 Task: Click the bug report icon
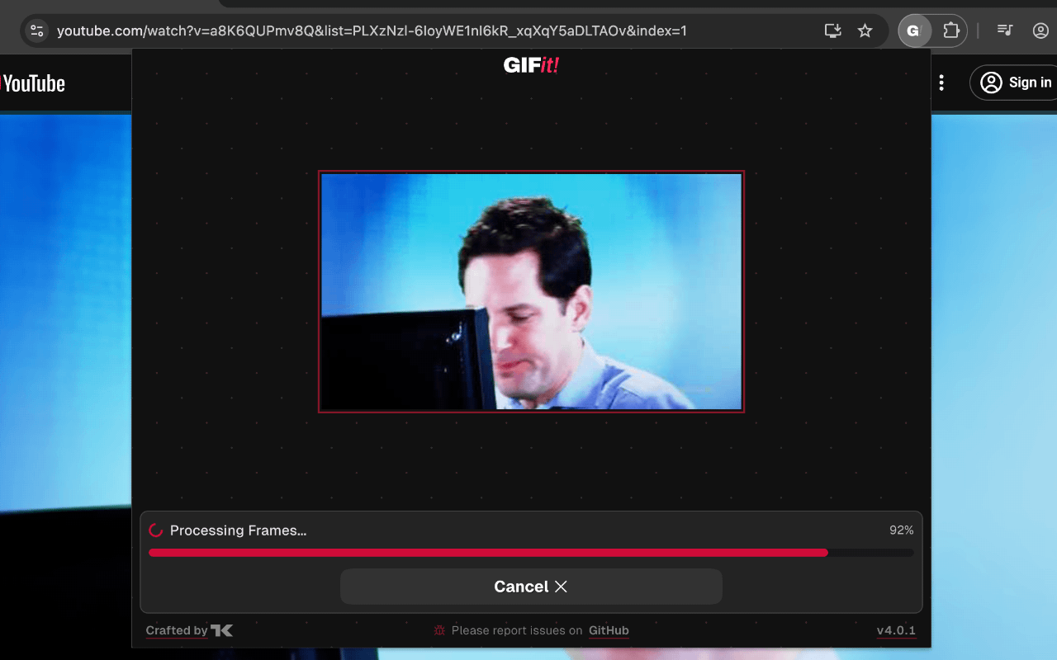pyautogui.click(x=439, y=631)
